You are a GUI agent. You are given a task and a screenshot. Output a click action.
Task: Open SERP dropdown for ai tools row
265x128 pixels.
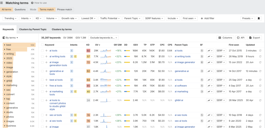tap(220, 51)
